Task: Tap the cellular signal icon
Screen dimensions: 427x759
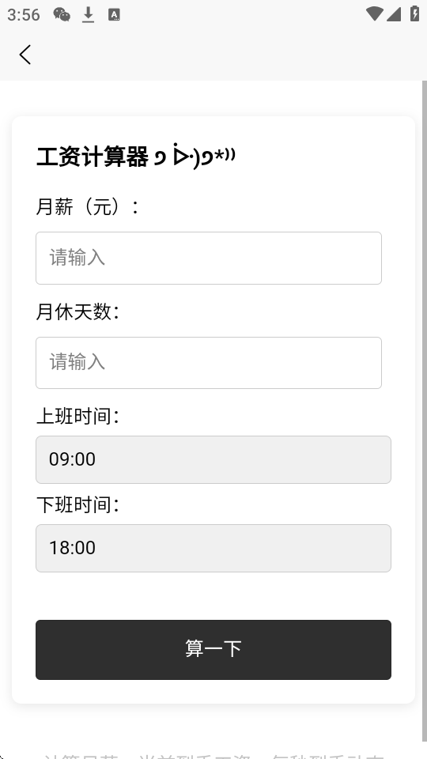Action: 394,14
